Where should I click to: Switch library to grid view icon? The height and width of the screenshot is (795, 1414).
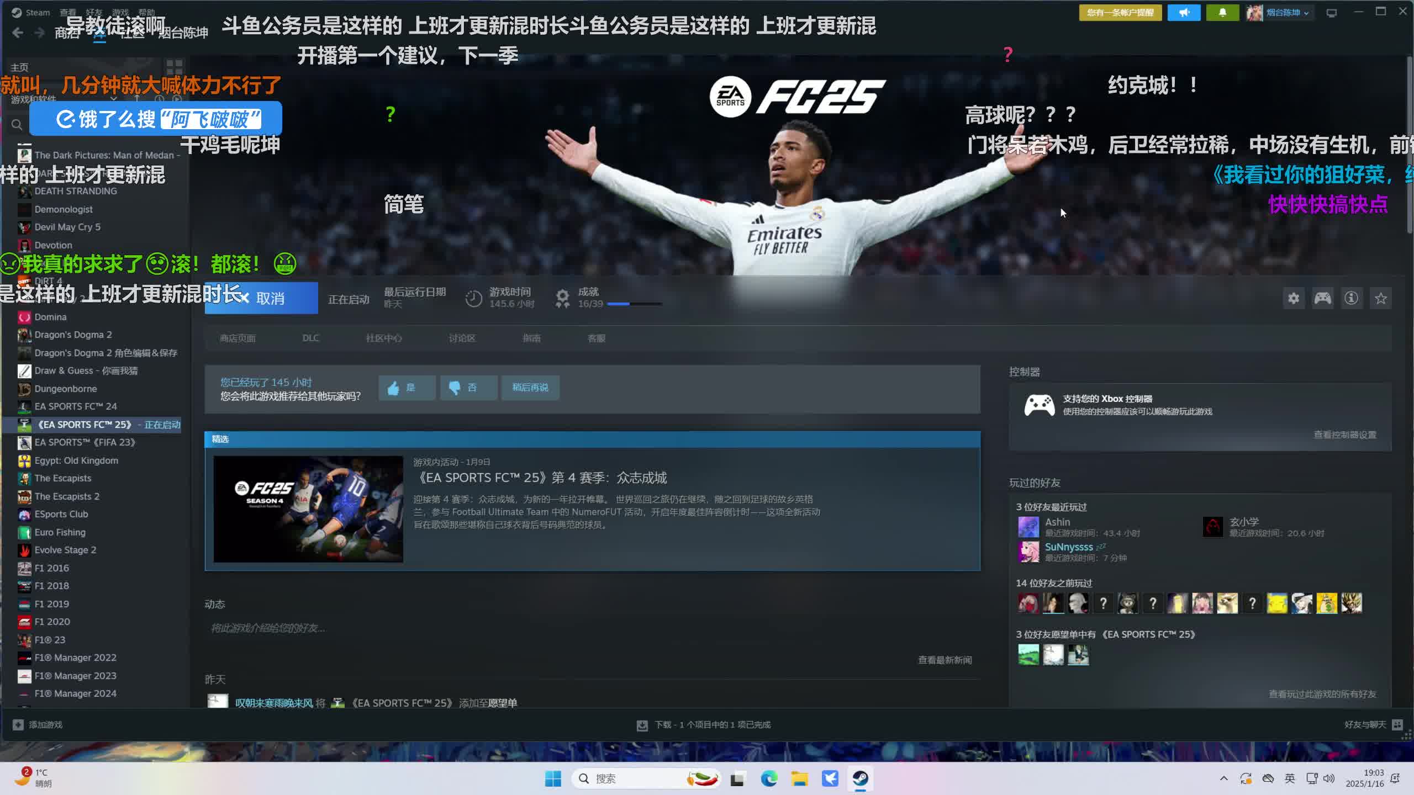(175, 67)
